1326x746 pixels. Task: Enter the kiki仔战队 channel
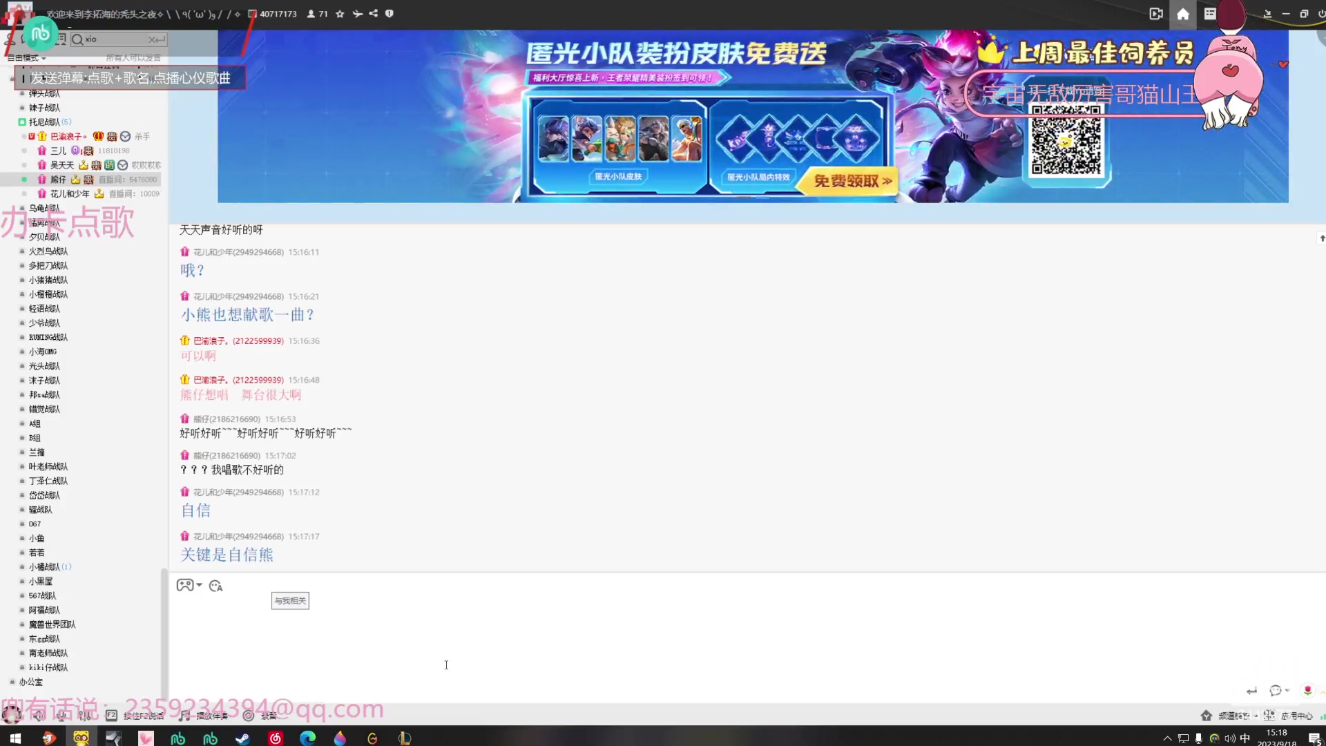click(48, 668)
